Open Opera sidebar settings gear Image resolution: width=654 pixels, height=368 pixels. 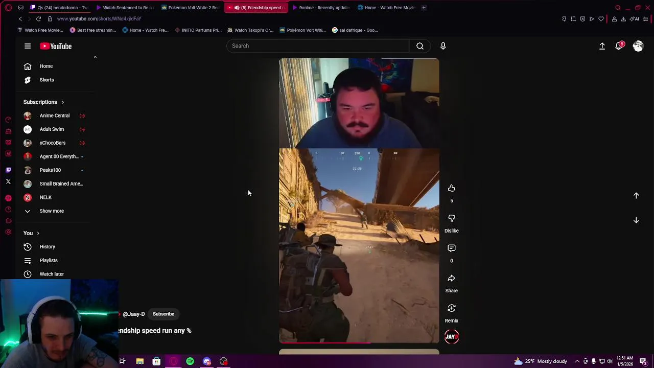pyautogui.click(x=8, y=232)
